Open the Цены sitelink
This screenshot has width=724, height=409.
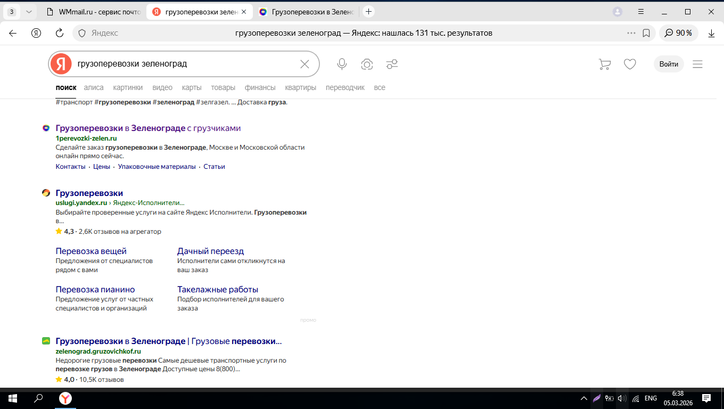102,167
